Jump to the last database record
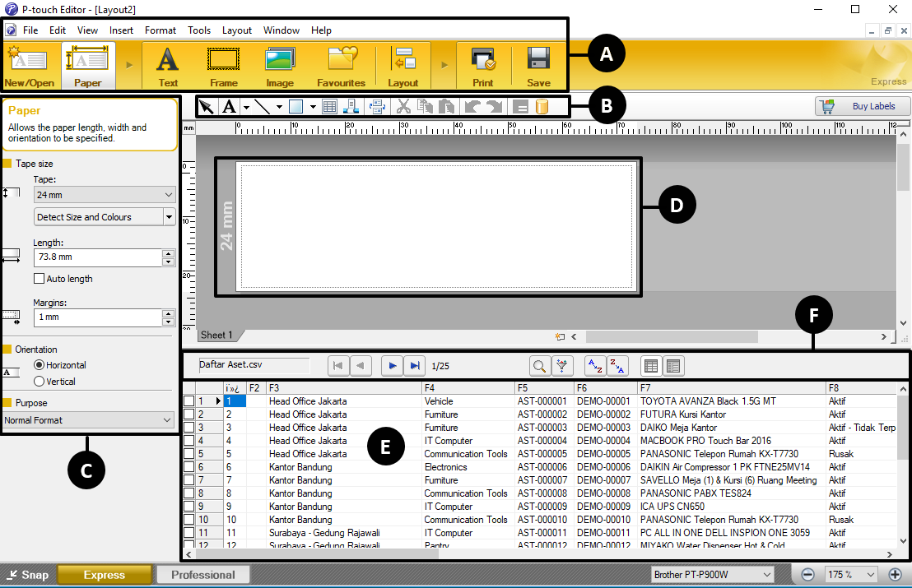The image size is (912, 588). pos(415,366)
